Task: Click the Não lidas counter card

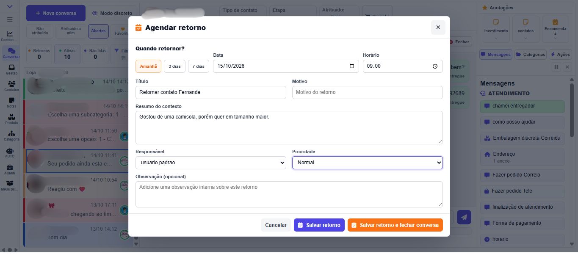Action: coord(95,54)
